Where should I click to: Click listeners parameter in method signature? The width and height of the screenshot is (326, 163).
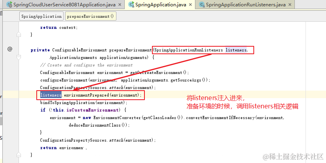click(236, 50)
